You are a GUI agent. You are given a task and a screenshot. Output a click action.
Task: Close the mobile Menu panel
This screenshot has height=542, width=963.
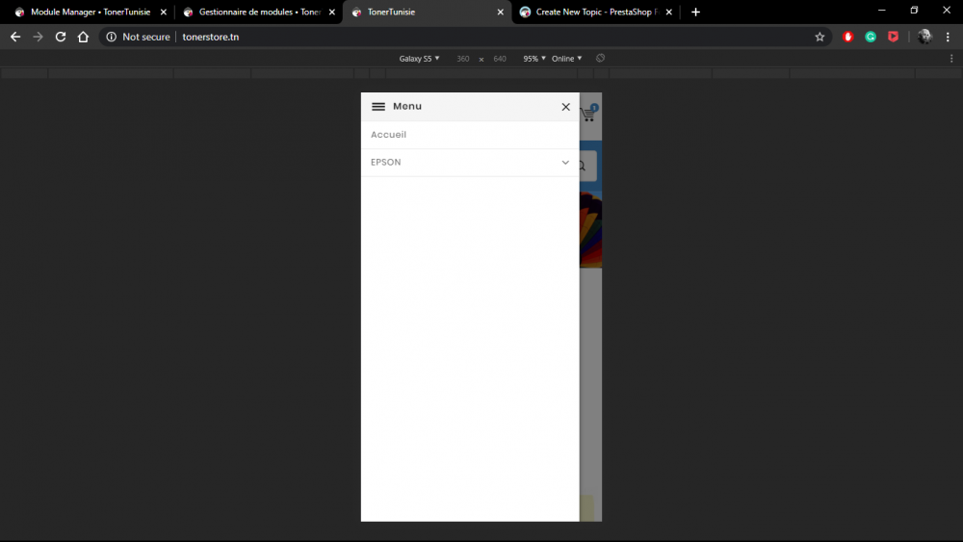pyautogui.click(x=565, y=107)
